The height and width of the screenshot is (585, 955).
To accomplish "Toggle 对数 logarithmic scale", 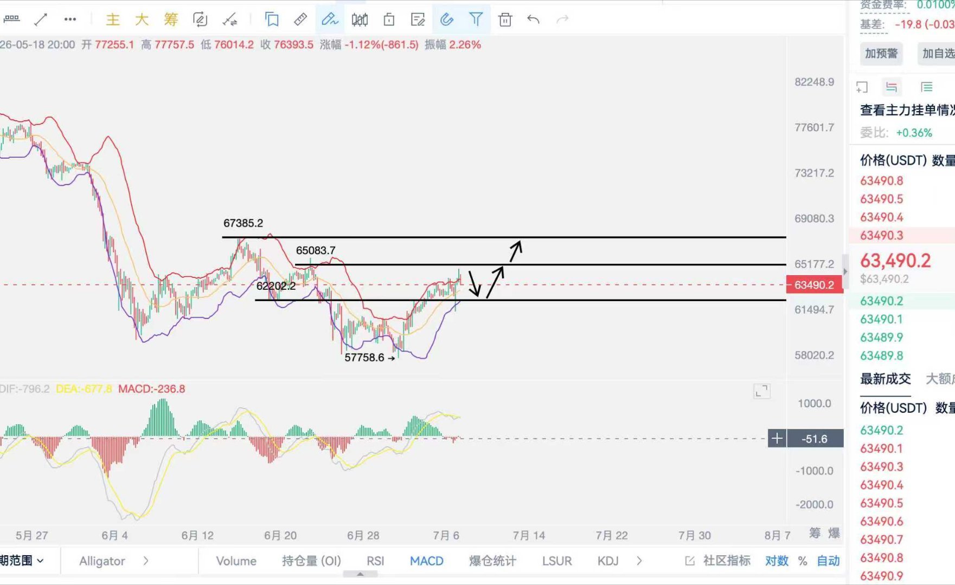I will (x=777, y=561).
